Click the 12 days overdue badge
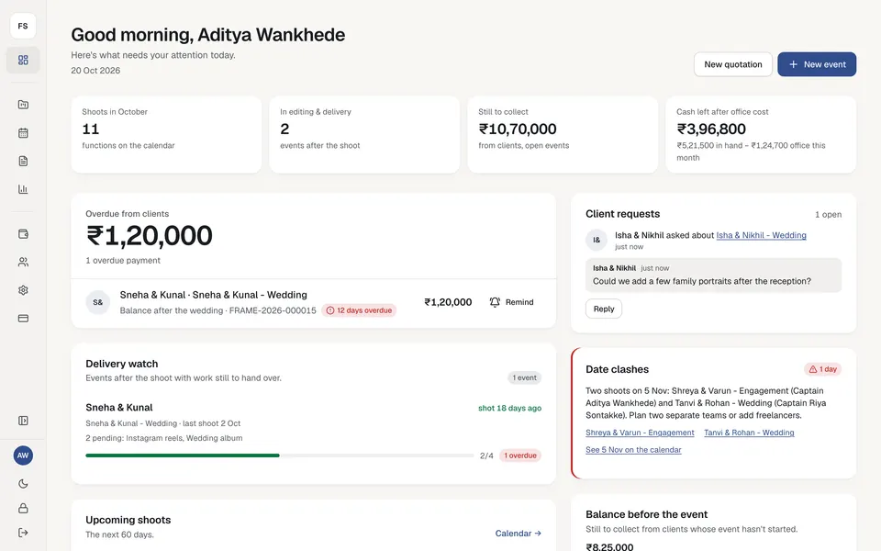The image size is (881, 551). click(359, 310)
